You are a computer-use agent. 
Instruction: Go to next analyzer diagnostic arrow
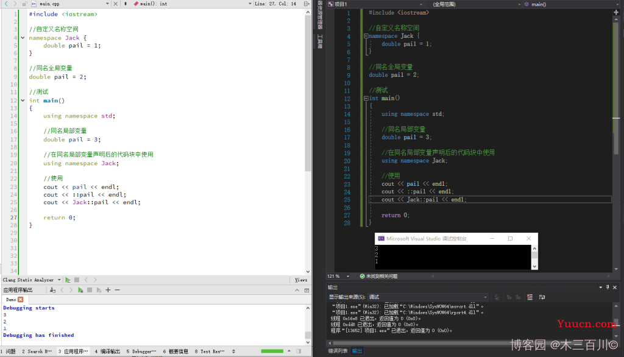(94, 280)
